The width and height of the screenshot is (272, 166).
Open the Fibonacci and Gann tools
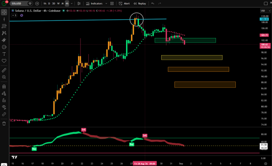point(4,26)
